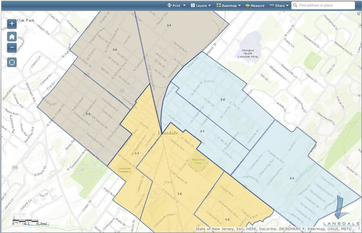Viewport: 362px width, 233px height.
Task: Click the magnifying glass in the search box
Action: (x=295, y=5)
